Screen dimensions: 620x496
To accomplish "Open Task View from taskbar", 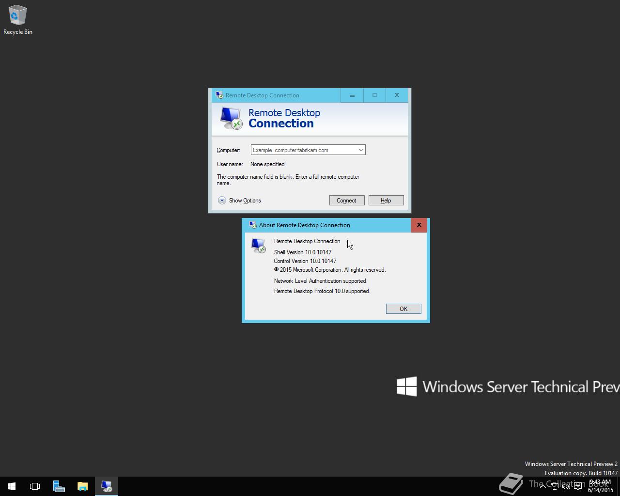I will tap(35, 486).
